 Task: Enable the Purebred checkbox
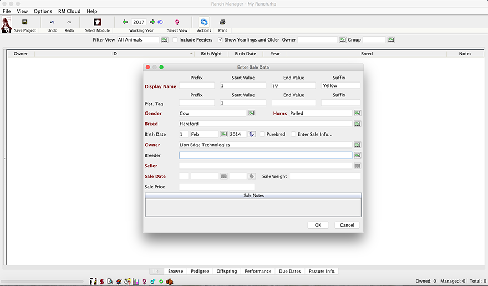[x=262, y=134]
